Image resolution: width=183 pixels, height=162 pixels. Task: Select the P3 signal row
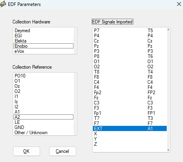(130, 51)
